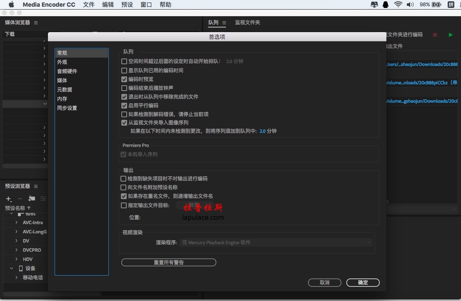461x301 pixels.
Task: Click the red stop queue icon
Action: coord(435,35)
